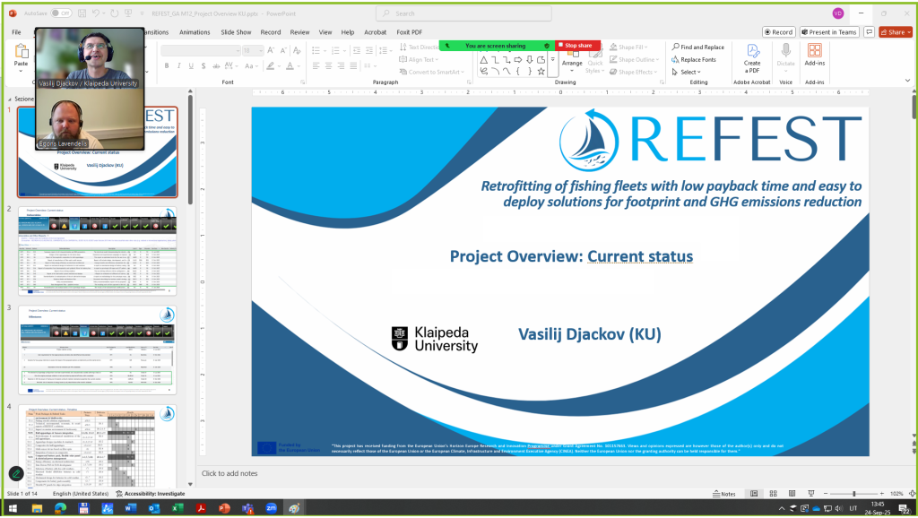Click Increase List Level icon
This screenshot has width=918, height=518.
tap(369, 51)
